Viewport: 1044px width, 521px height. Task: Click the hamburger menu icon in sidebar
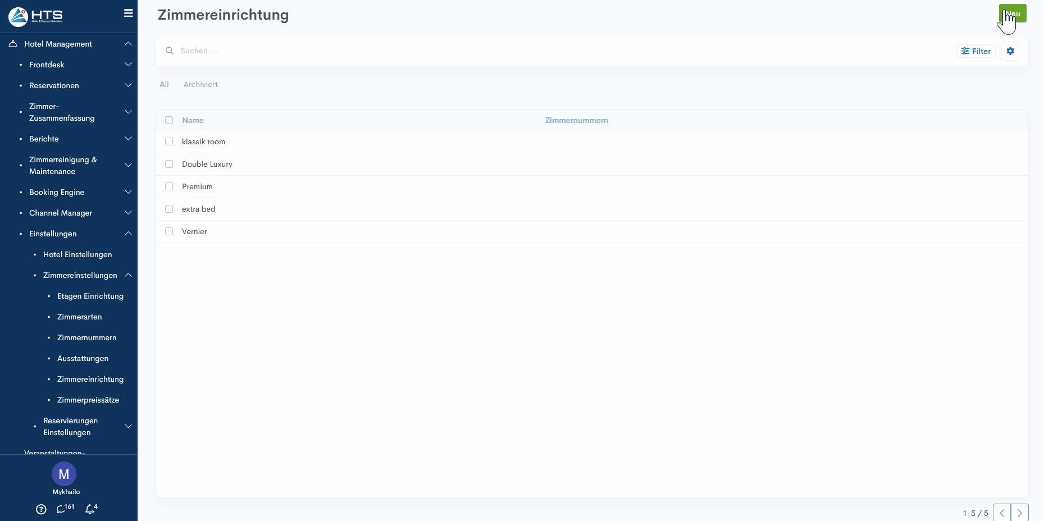pyautogui.click(x=129, y=13)
